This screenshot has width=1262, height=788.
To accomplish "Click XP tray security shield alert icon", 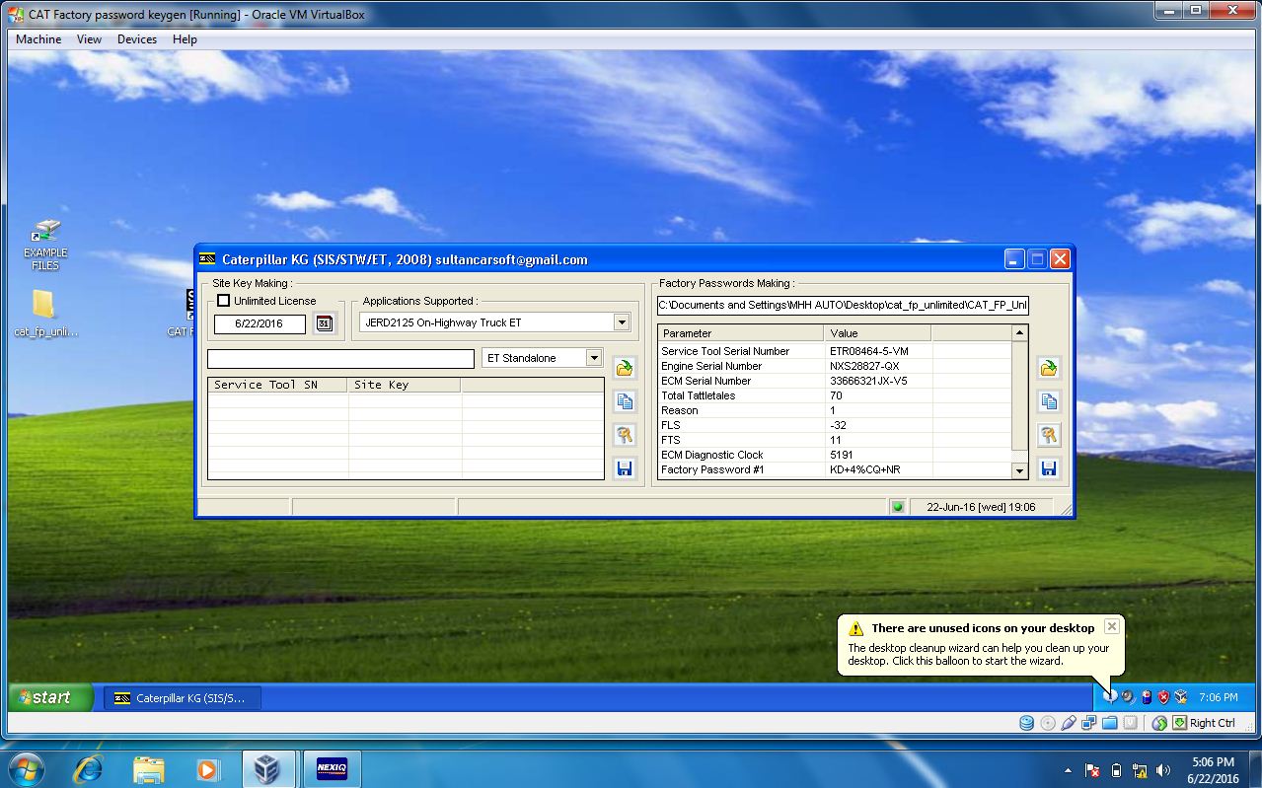I will click(1163, 697).
